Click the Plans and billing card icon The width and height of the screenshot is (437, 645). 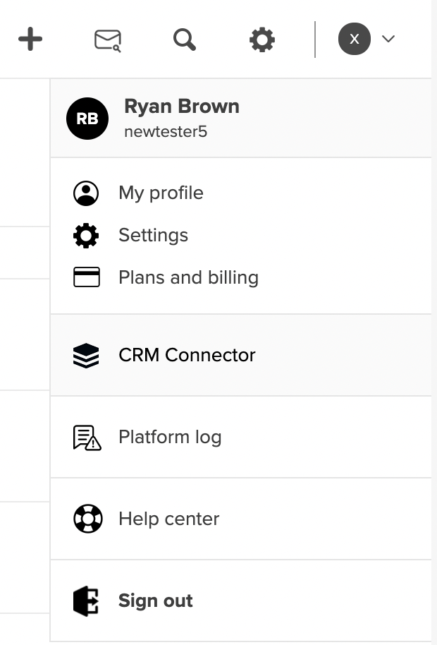click(x=86, y=277)
